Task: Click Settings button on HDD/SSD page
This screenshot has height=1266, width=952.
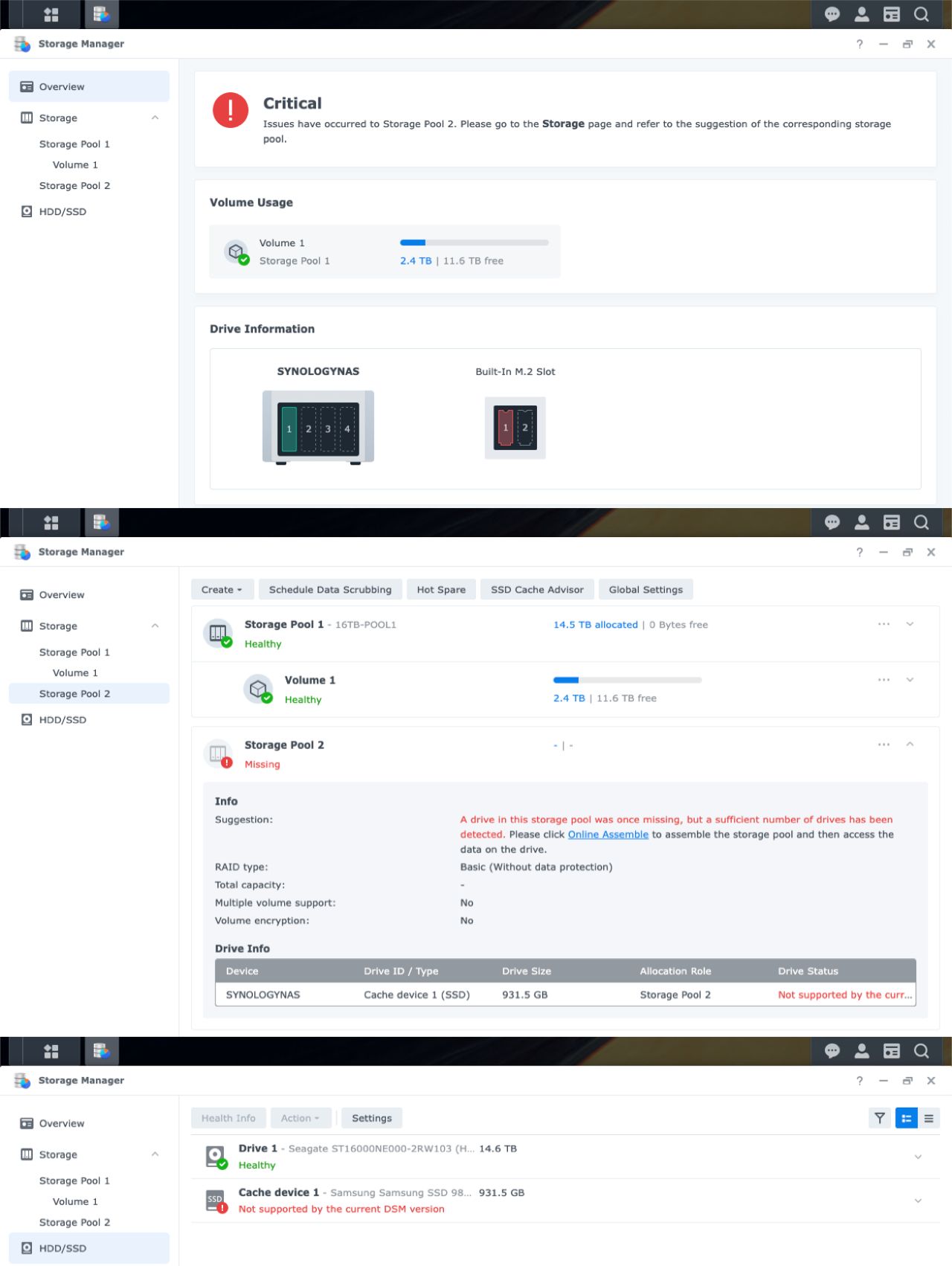Action: 372,1118
